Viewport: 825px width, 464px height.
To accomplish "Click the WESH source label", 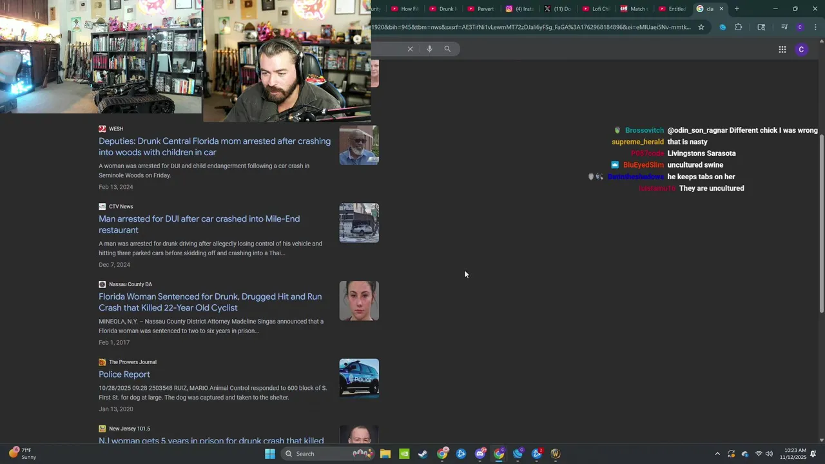I will click(116, 129).
